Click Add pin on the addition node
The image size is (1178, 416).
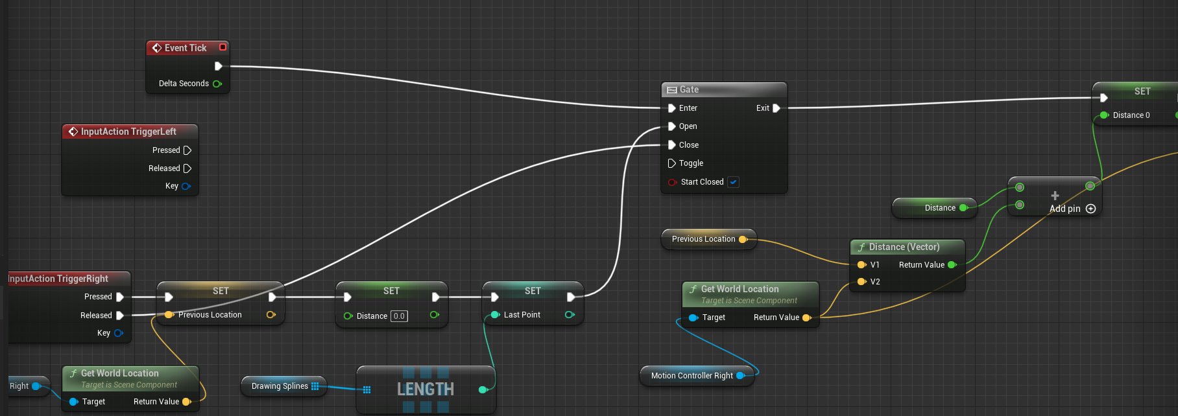click(1072, 209)
